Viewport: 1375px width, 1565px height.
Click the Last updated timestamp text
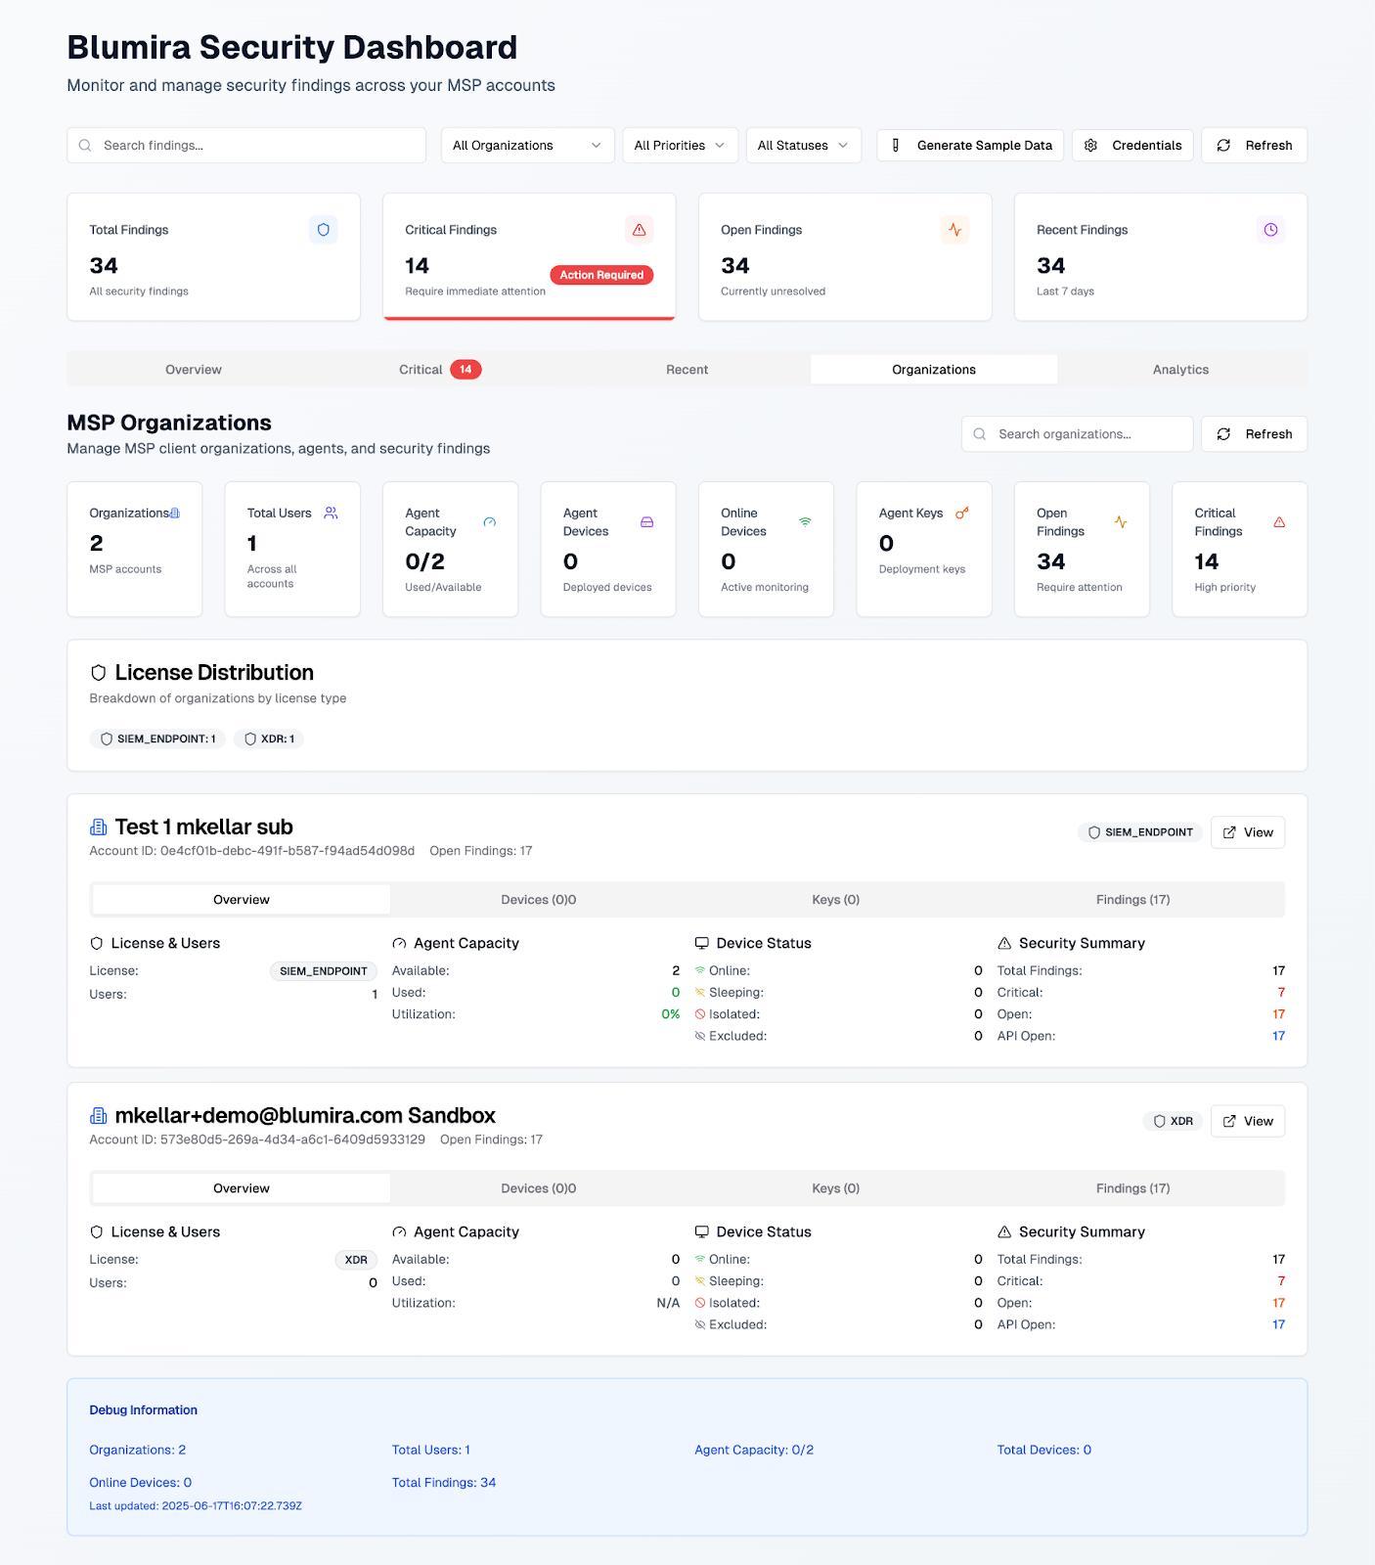[x=196, y=1506]
